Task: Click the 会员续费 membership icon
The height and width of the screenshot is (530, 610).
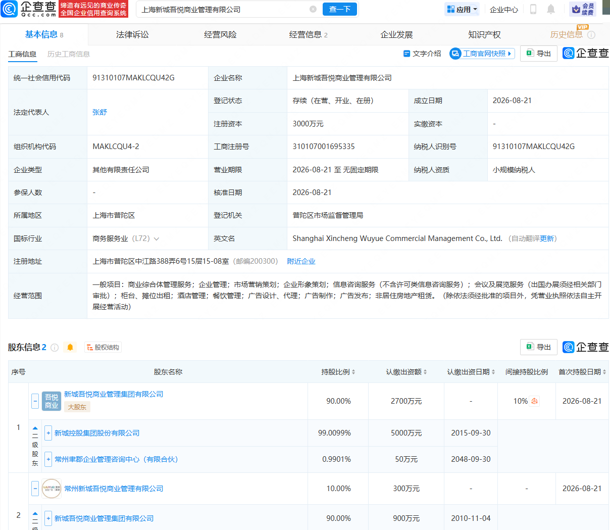Action: (582, 9)
